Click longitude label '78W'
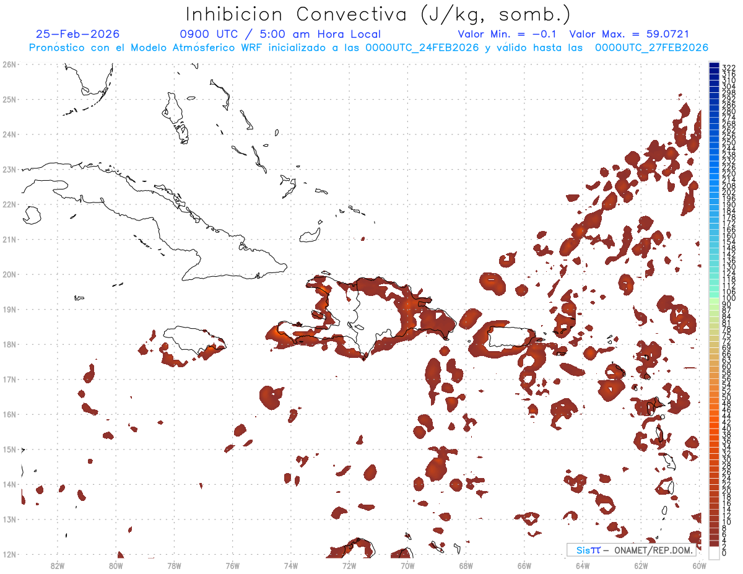Image resolution: width=743 pixels, height=574 pixels. pyautogui.click(x=174, y=565)
